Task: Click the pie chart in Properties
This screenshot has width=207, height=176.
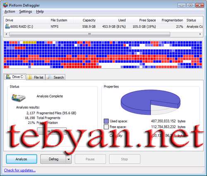Action: (x=150, y=102)
